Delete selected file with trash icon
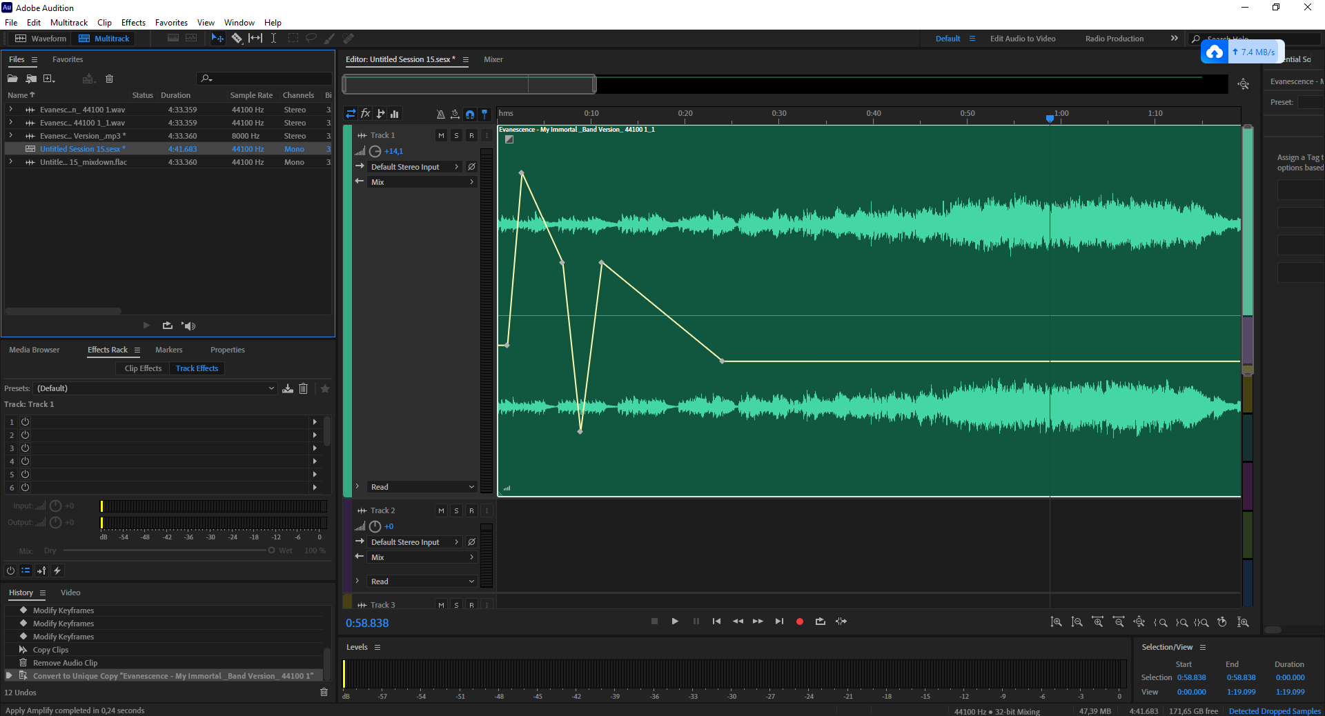Image resolution: width=1325 pixels, height=716 pixels. (x=109, y=79)
